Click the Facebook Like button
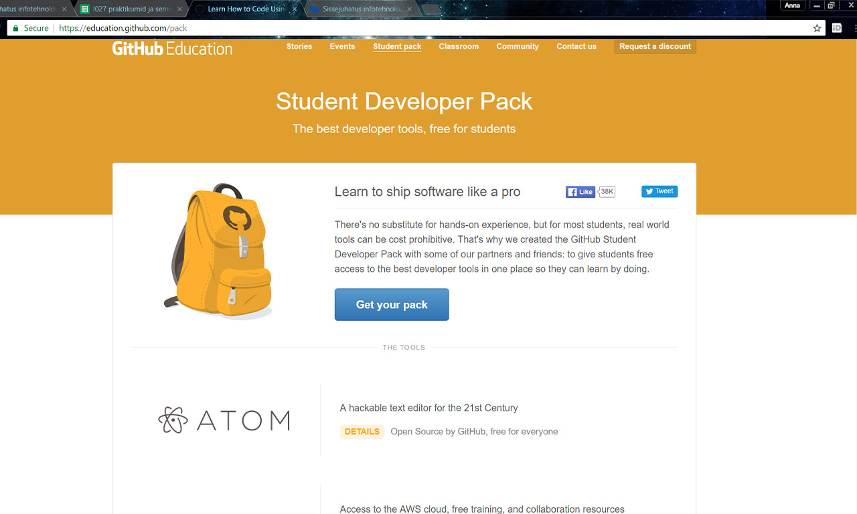 (x=580, y=192)
